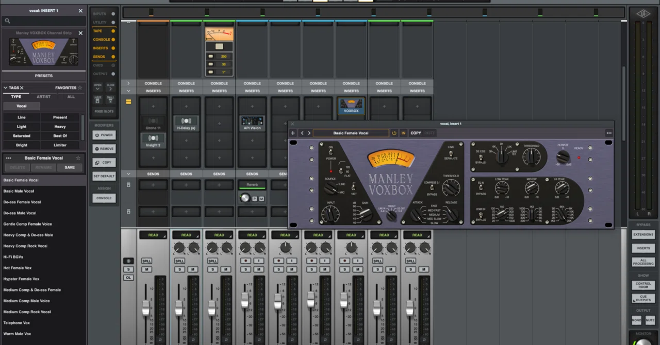Image resolution: width=660 pixels, height=345 pixels.
Task: Select the Telephone Vox preset
Action: click(16, 323)
